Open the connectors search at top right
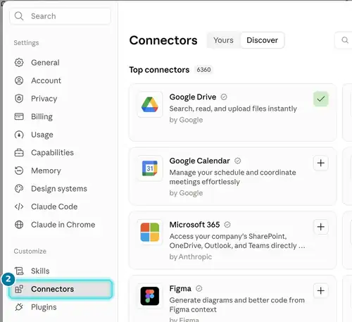The image size is (352, 322). (345, 40)
